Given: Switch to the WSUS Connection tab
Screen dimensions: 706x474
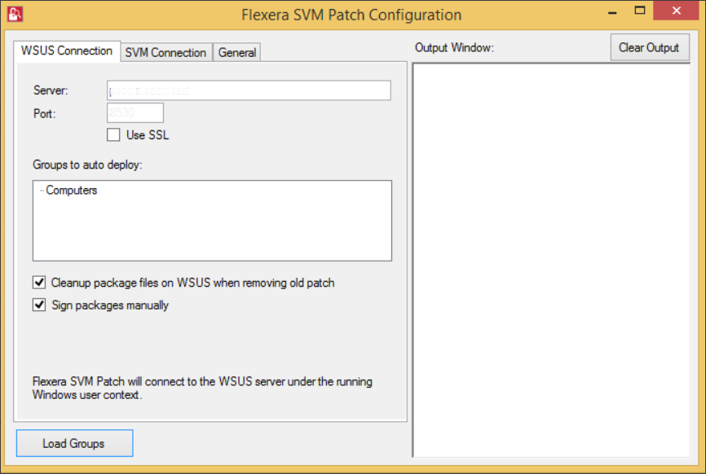Looking at the screenshot, I should [x=67, y=50].
